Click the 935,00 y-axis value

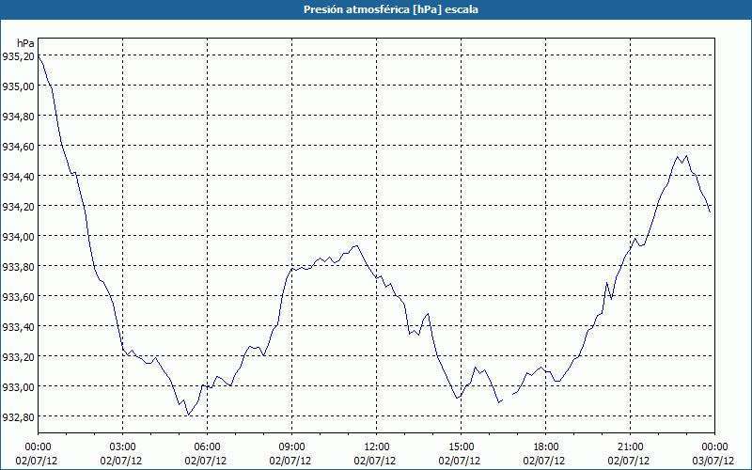click(x=18, y=86)
